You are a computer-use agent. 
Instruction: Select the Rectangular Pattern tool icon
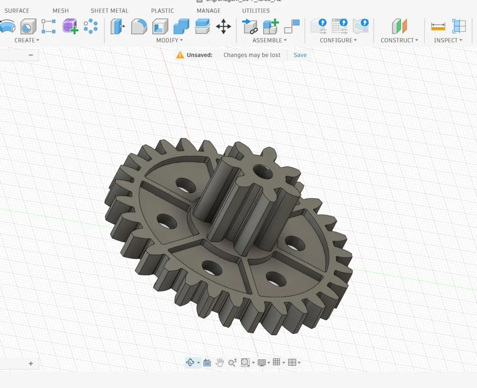(49, 27)
